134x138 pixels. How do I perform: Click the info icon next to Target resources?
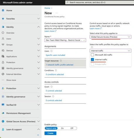[x=61, y=61]
